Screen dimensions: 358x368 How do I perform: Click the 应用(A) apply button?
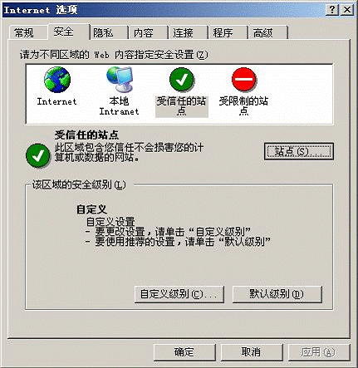[x=319, y=352]
